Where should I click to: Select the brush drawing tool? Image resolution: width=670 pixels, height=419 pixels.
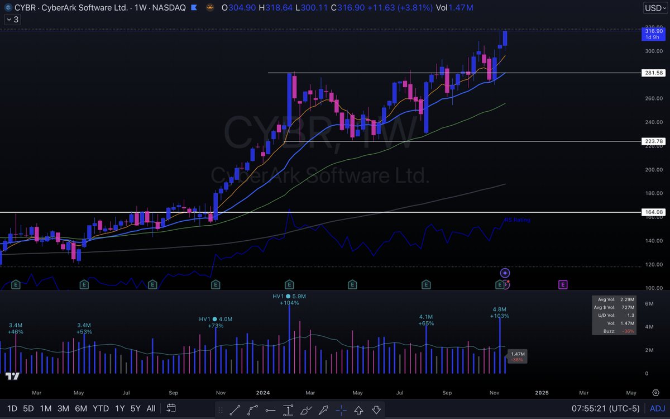(x=306, y=410)
